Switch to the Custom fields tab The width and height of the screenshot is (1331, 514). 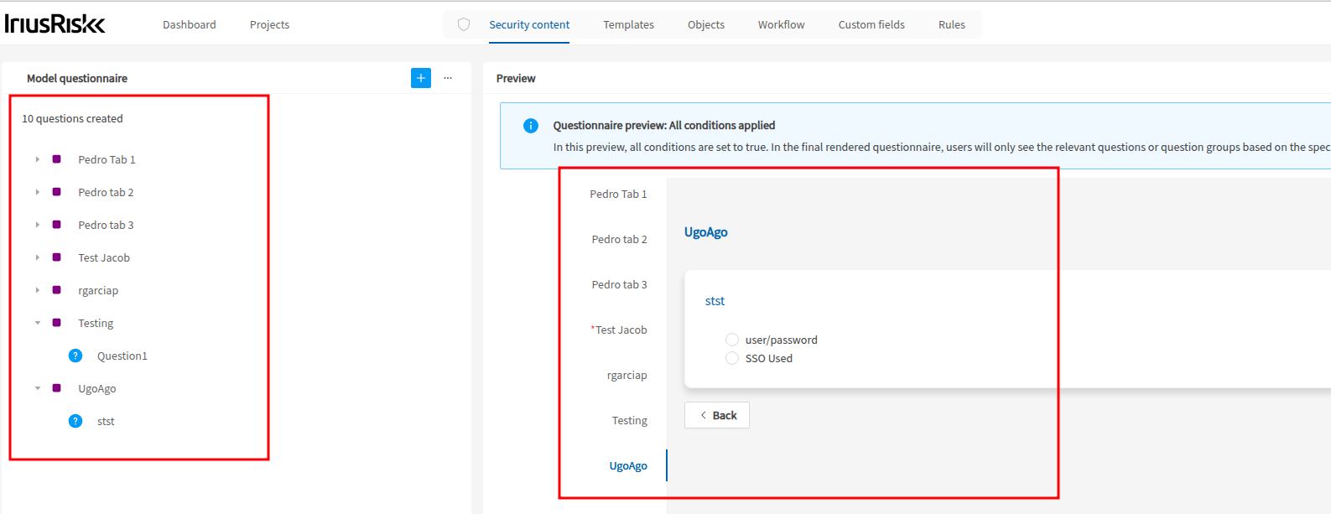tap(871, 24)
